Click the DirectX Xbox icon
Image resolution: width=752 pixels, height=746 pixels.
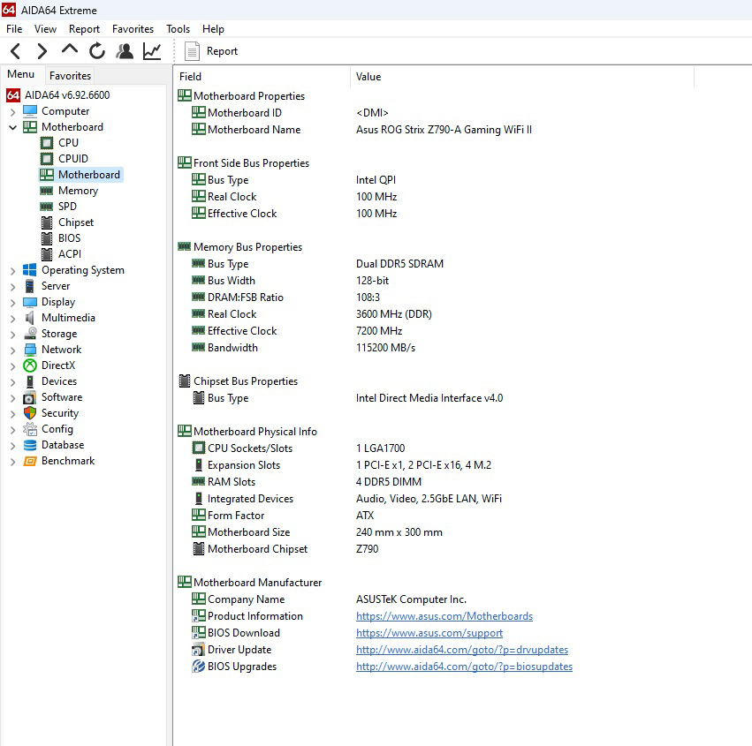(30, 365)
